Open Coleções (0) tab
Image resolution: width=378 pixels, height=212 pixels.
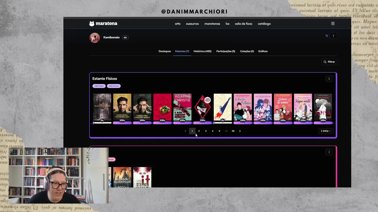pyautogui.click(x=247, y=51)
